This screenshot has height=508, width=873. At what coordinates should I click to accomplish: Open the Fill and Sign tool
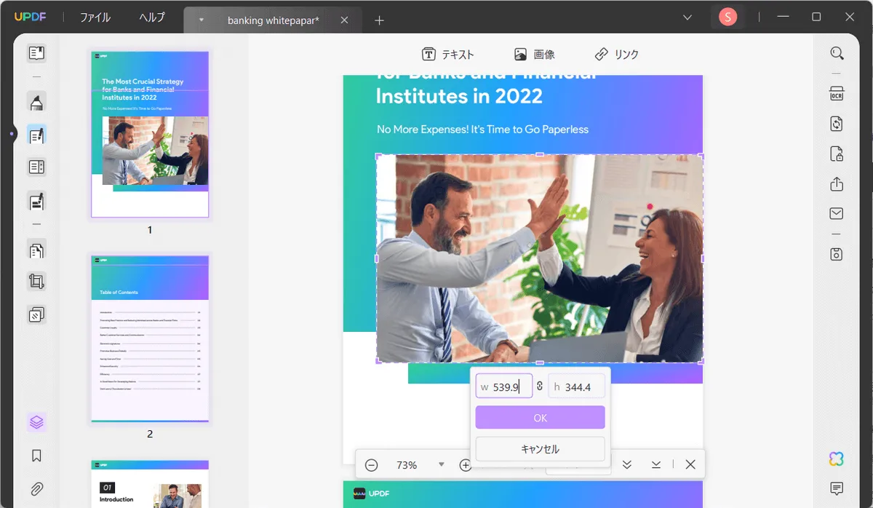[36, 201]
